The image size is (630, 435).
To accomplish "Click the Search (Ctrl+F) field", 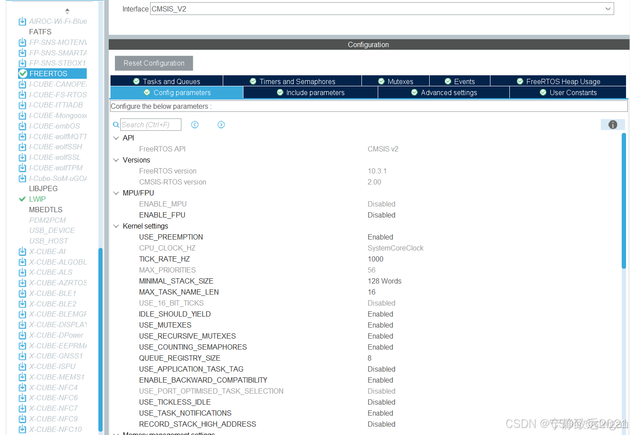I will click(151, 125).
